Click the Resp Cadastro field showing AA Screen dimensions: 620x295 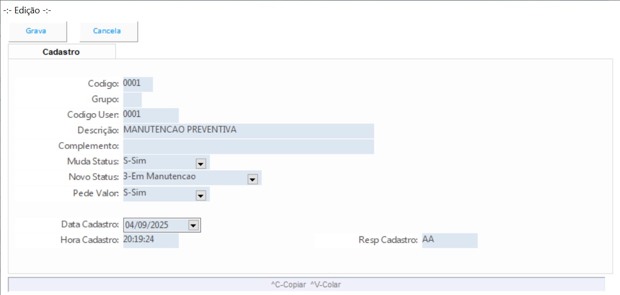(449, 240)
